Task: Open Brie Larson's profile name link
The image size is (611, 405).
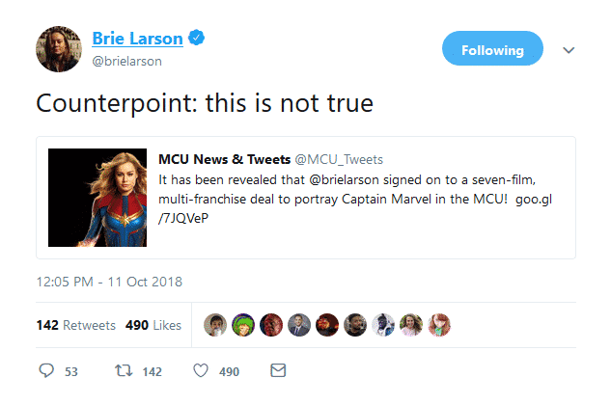Action: pos(136,39)
